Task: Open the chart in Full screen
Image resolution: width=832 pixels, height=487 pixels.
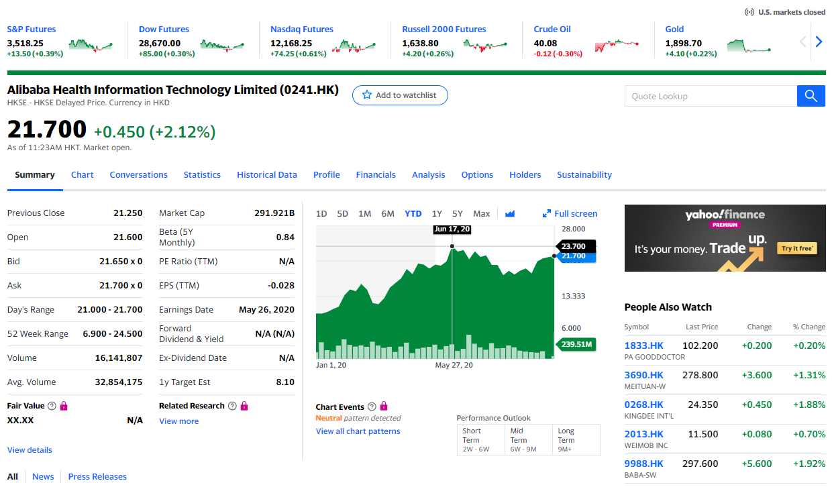Action: 570,214
